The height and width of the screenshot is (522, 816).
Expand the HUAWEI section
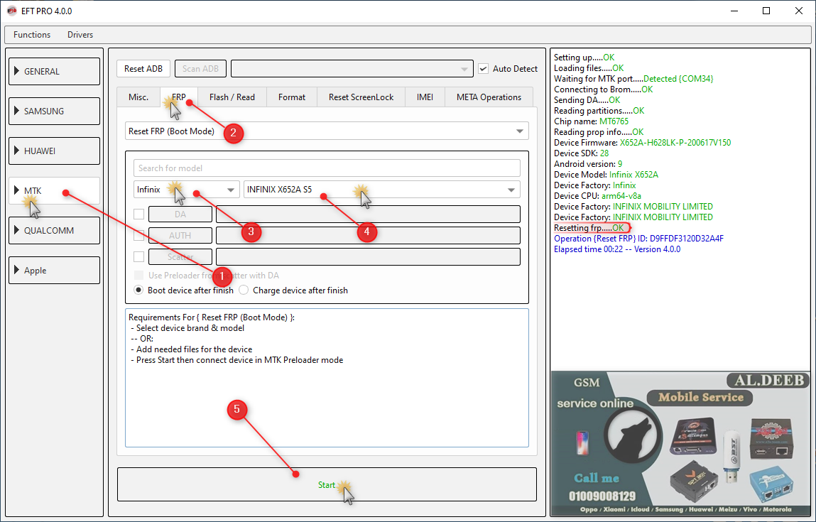pos(54,151)
